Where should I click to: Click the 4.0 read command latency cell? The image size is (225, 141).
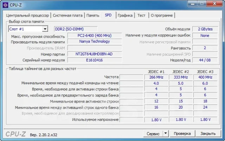pyautogui.click(x=156, y=83)
